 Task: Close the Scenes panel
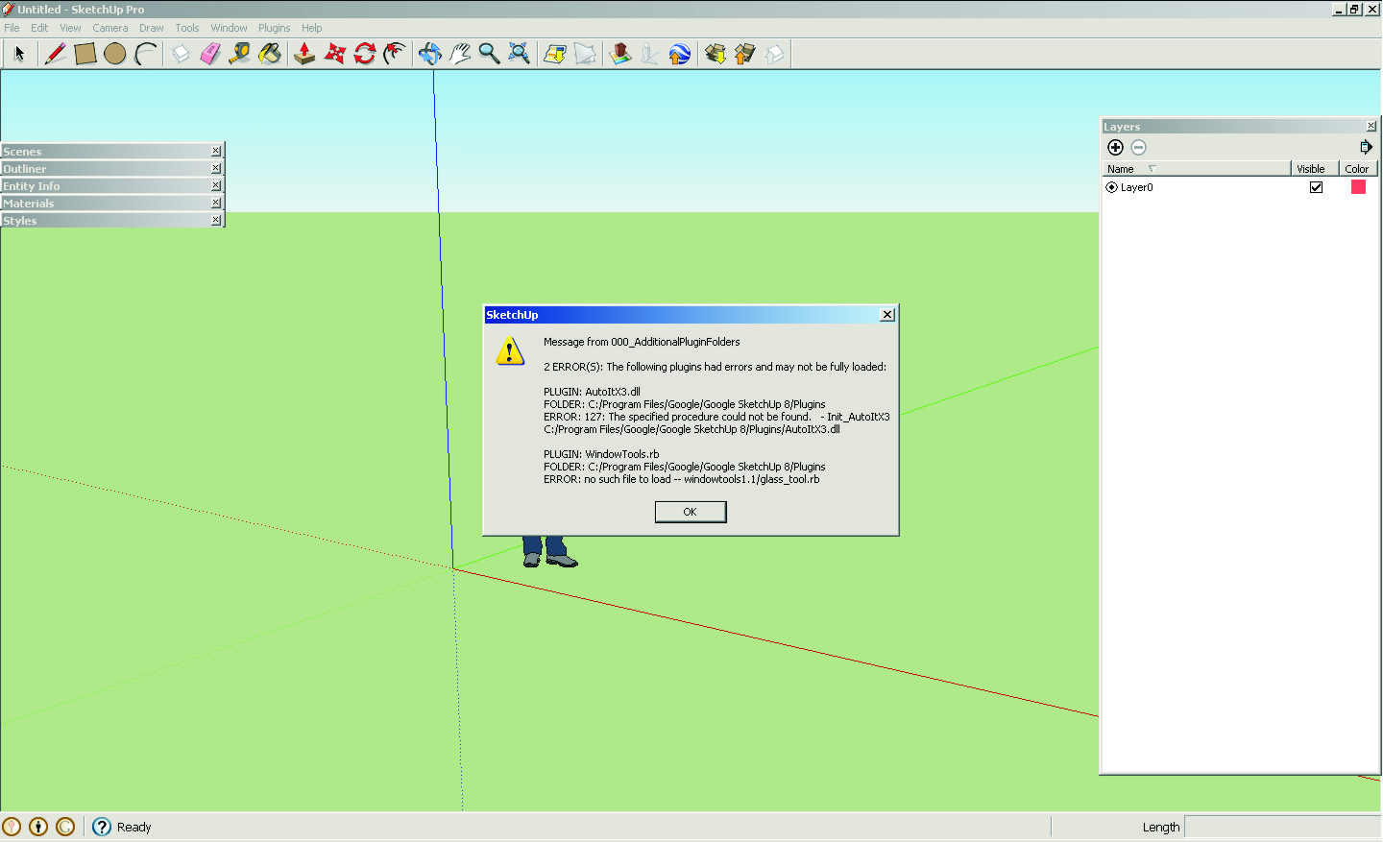(216, 151)
